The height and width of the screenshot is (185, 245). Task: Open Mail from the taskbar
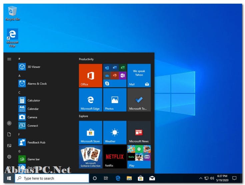[152, 178]
